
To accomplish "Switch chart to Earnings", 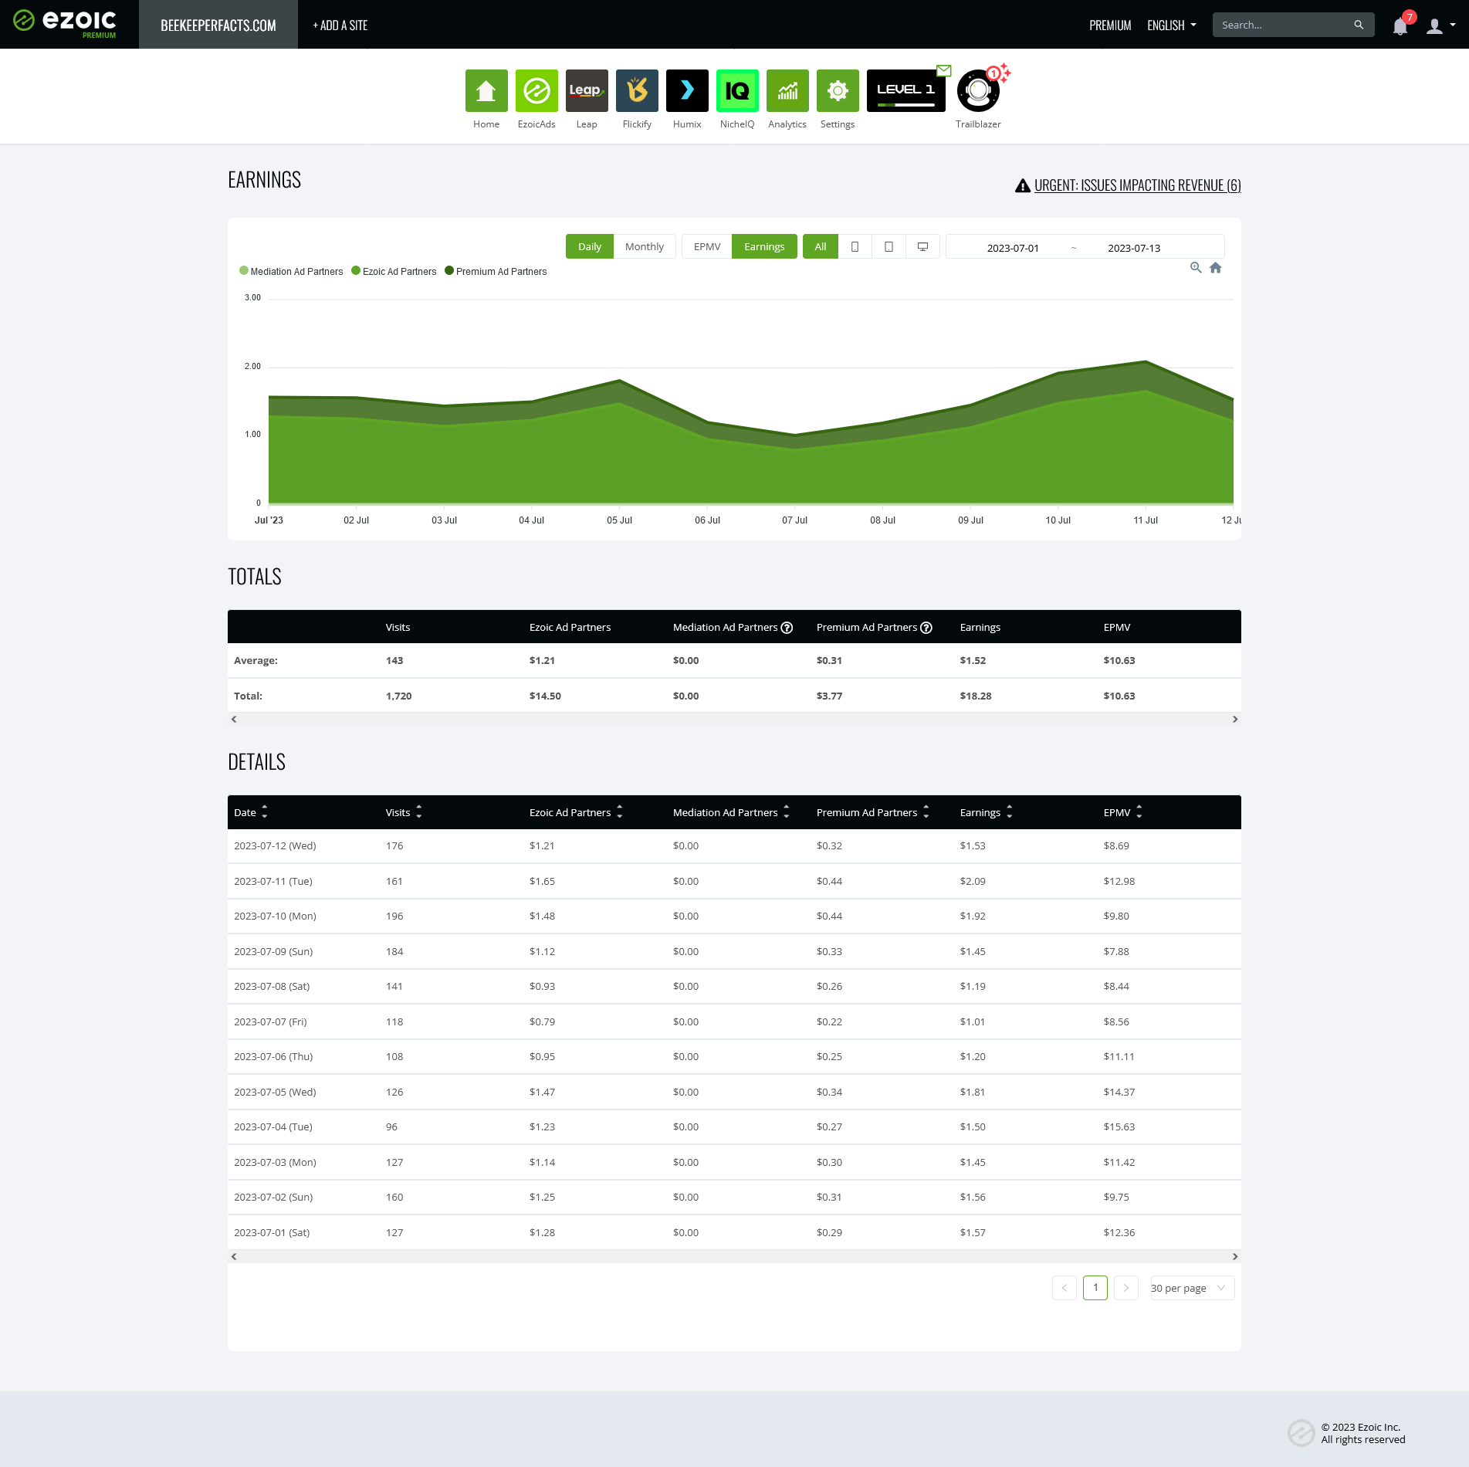I will pos(764,246).
